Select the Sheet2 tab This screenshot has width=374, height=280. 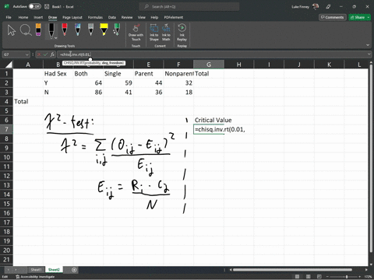(x=54, y=270)
